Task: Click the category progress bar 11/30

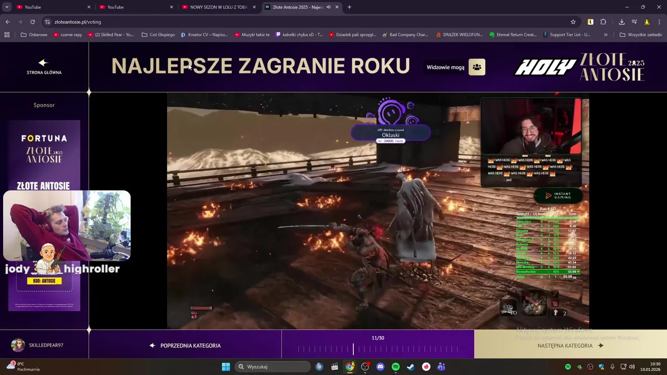Action: point(378,349)
